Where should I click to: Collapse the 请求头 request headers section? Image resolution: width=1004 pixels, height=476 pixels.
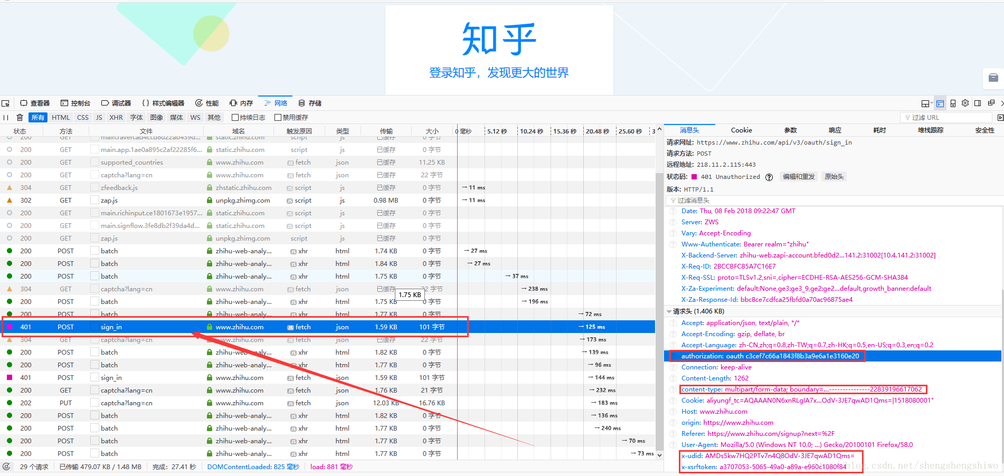[x=669, y=312]
